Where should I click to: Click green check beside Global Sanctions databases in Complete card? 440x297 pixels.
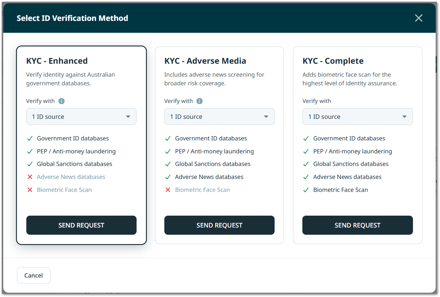pyautogui.click(x=306, y=164)
